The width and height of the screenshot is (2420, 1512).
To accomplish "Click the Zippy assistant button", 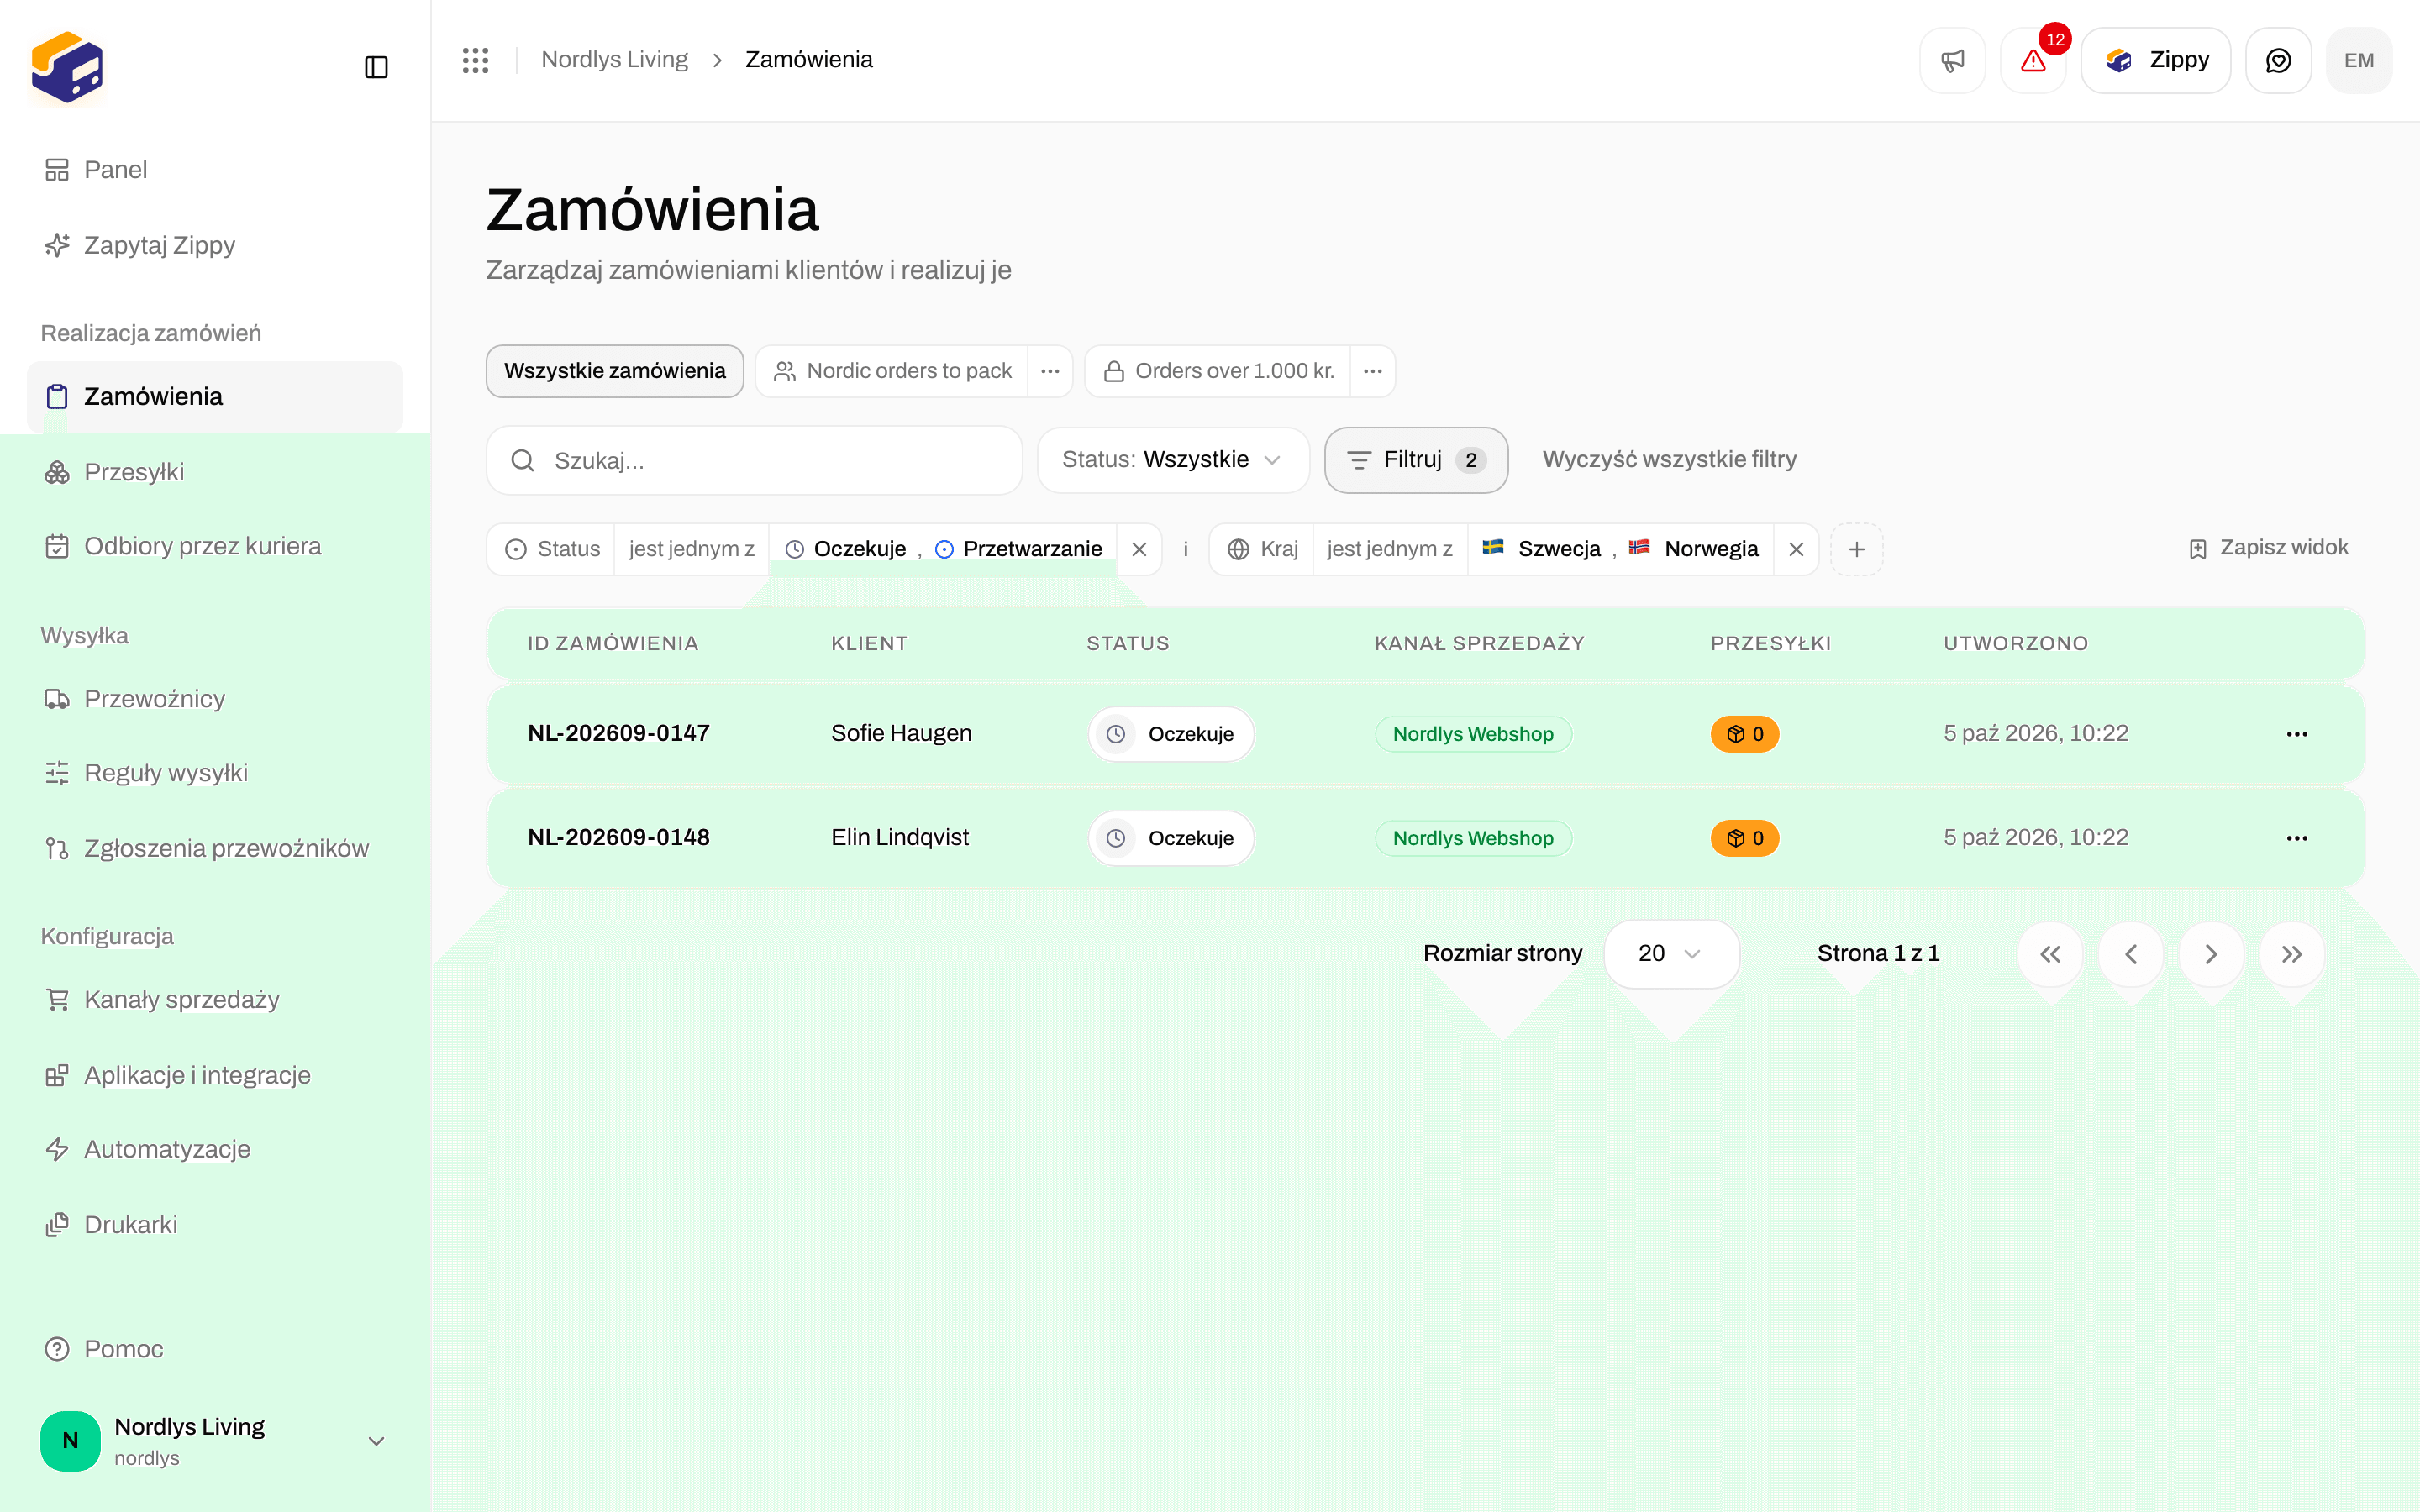I will pyautogui.click(x=2156, y=60).
